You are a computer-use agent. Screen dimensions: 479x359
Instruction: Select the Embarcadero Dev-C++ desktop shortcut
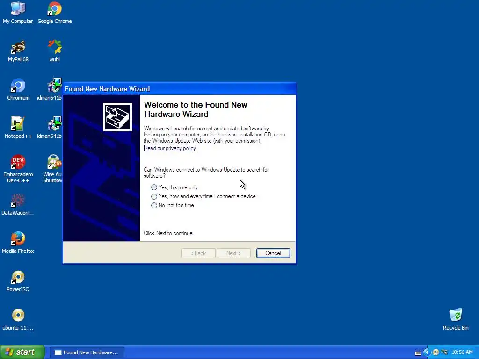tap(18, 169)
